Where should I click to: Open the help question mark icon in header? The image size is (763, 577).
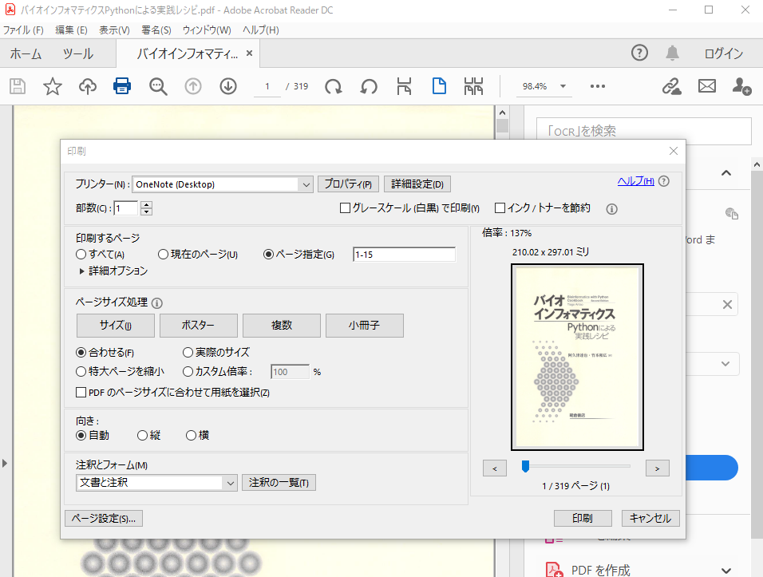639,53
